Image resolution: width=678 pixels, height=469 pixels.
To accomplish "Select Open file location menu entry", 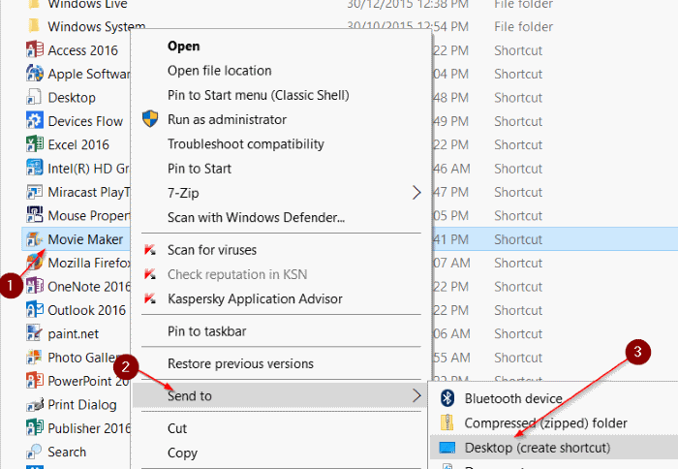I will 219,71.
